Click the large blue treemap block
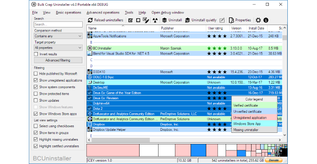 coord(198,150)
